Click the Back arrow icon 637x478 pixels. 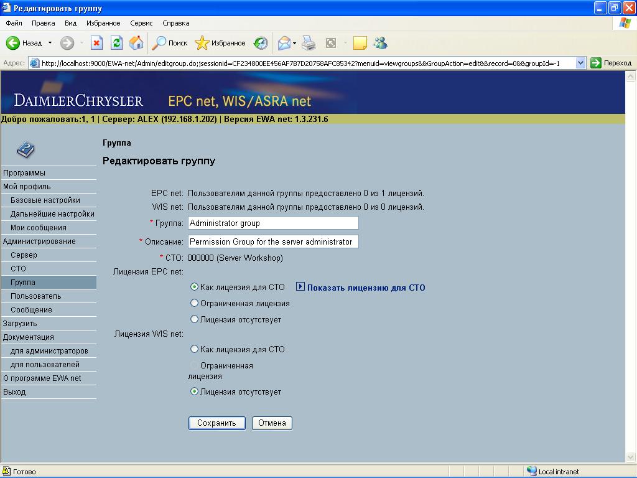12,43
